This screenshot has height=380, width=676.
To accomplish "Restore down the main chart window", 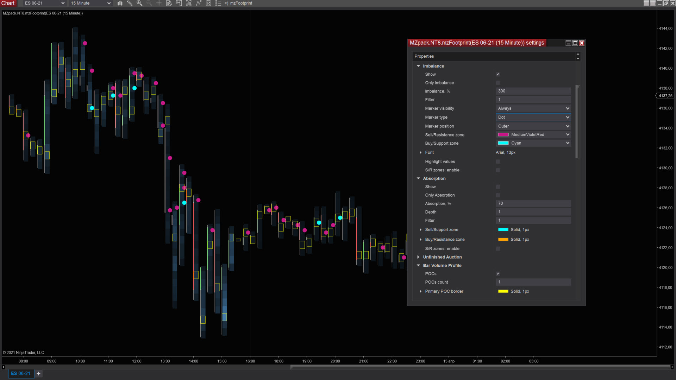I will point(666,3).
